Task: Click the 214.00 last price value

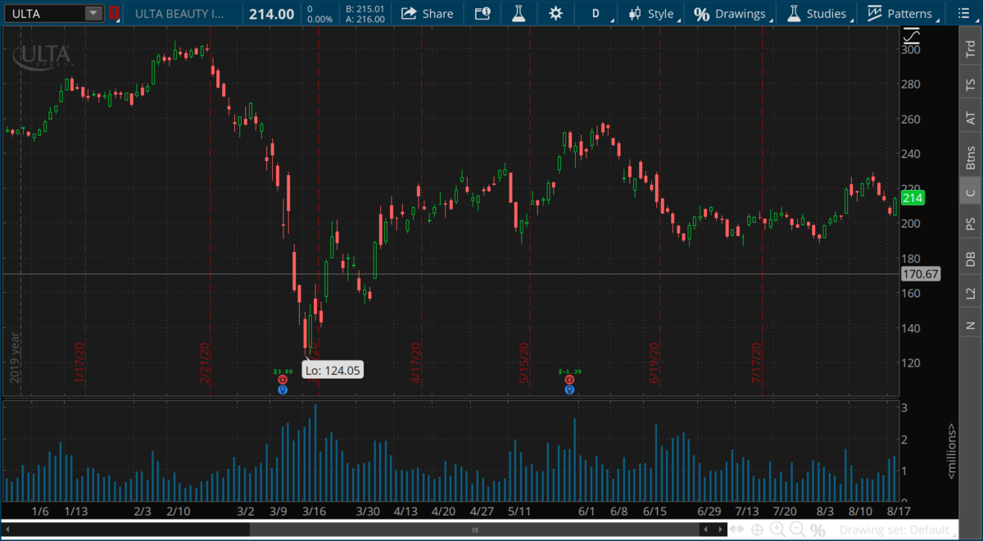Action: coord(271,13)
